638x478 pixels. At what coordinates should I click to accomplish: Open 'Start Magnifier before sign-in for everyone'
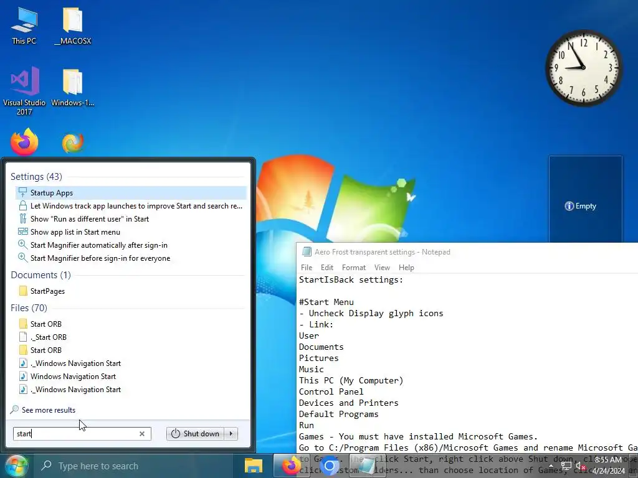point(131,258)
